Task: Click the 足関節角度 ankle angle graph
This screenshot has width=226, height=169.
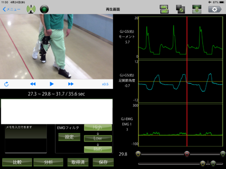Action: coord(180,82)
